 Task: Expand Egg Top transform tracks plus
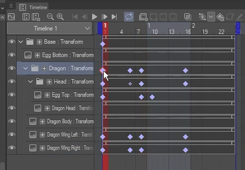[47, 95]
